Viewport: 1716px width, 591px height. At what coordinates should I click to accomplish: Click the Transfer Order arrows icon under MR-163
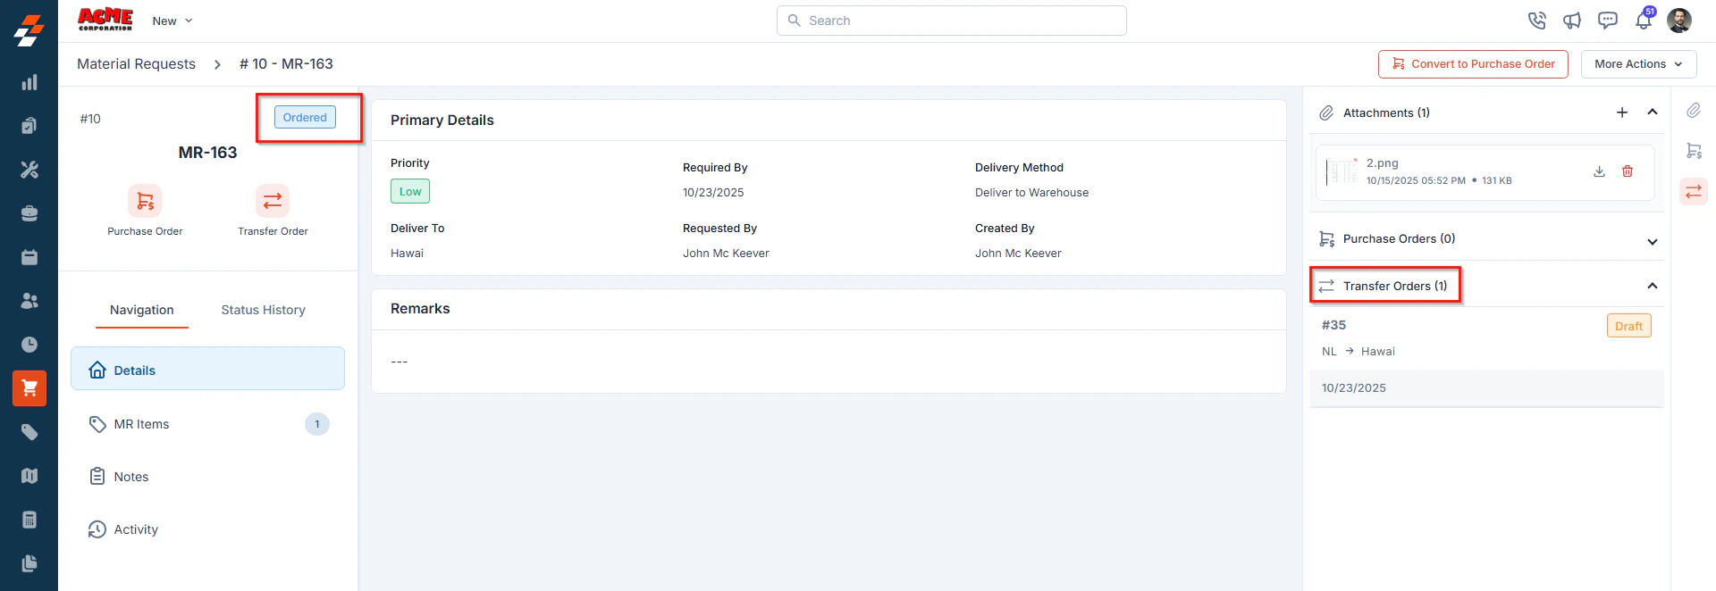click(x=273, y=201)
